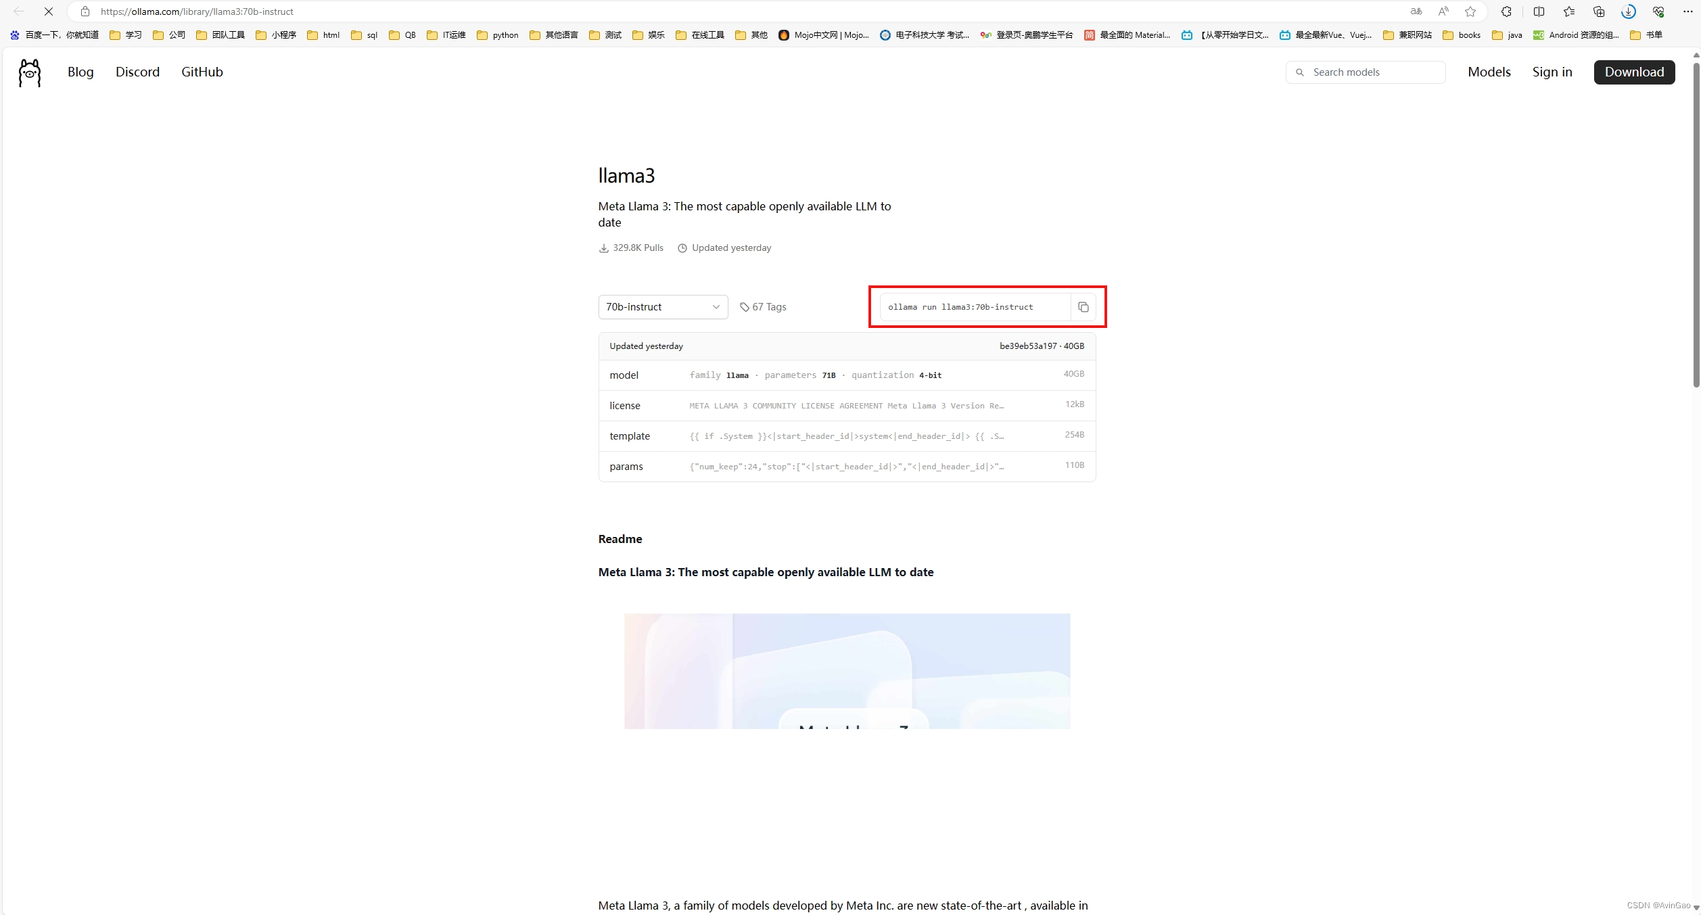Expand the 70b-instruct tag dropdown
This screenshot has width=1701, height=915.
tap(663, 307)
